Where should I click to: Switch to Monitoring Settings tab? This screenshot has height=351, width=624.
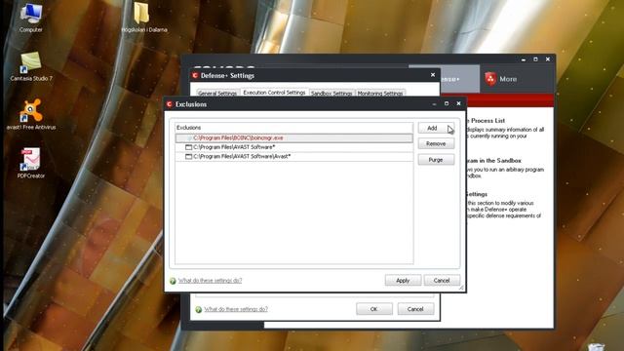(380, 94)
